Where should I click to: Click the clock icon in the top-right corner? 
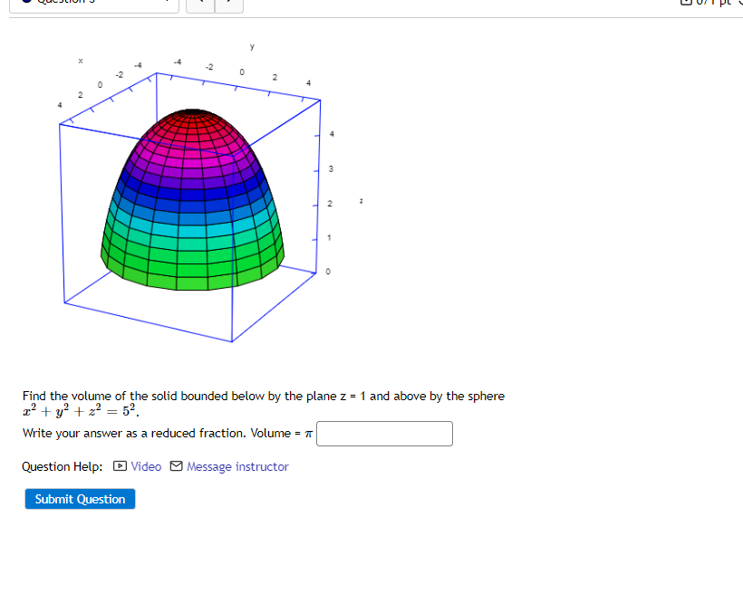pos(738,4)
